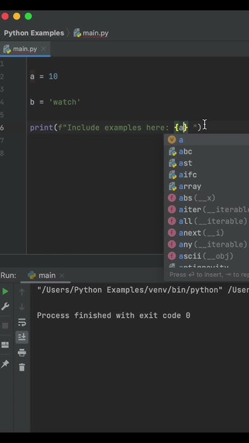Select ascii(__obj) function suggestion
Screen dimensions: 249x443
coord(207,256)
